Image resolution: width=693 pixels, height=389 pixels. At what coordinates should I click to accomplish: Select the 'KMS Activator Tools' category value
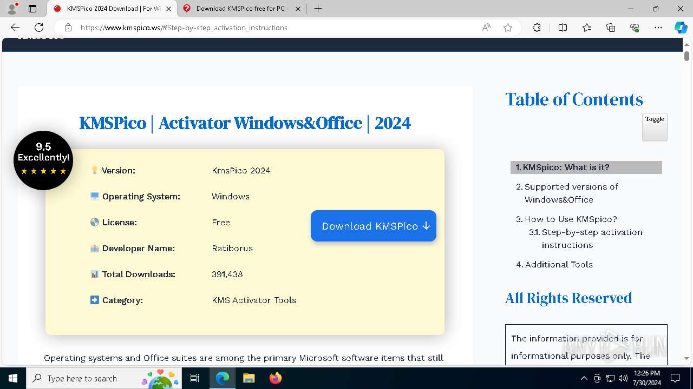click(x=254, y=300)
